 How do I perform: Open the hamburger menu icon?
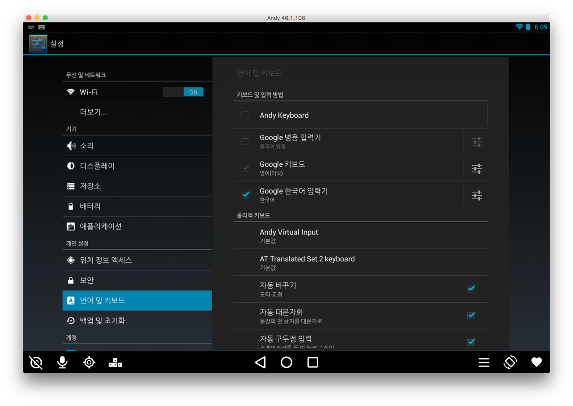[x=484, y=363]
